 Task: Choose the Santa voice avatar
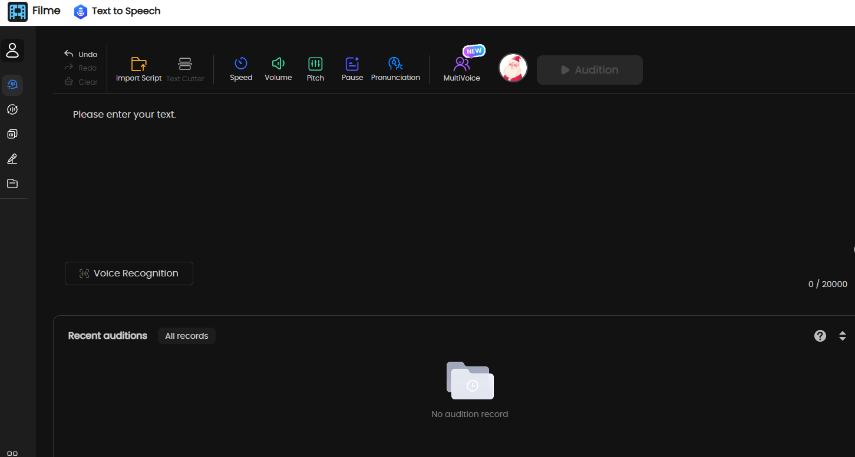click(x=513, y=68)
